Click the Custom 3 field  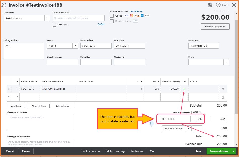tap(129, 62)
